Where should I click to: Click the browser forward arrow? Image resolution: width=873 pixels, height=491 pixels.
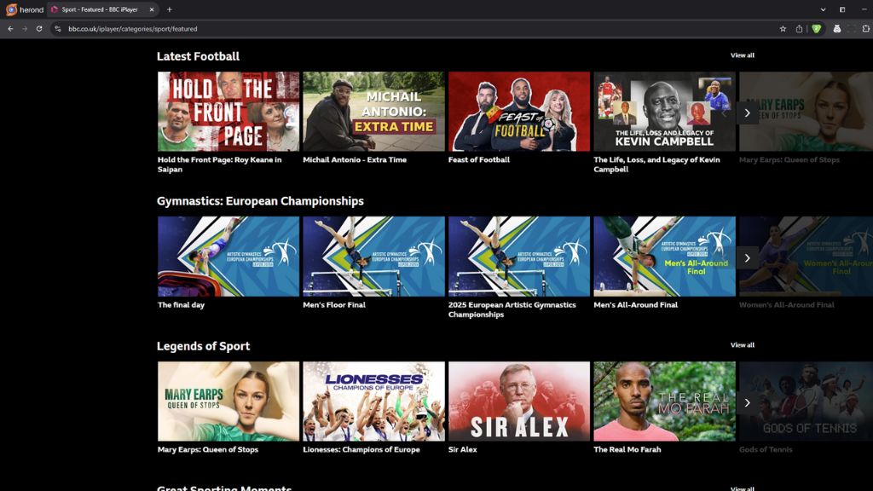(25, 29)
